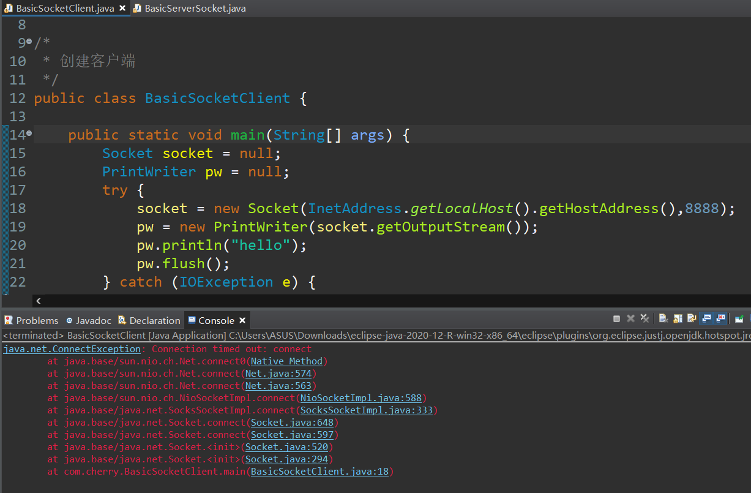Image resolution: width=751 pixels, height=493 pixels.
Task: Click getHostAddress on line 18
Action: click(599, 209)
